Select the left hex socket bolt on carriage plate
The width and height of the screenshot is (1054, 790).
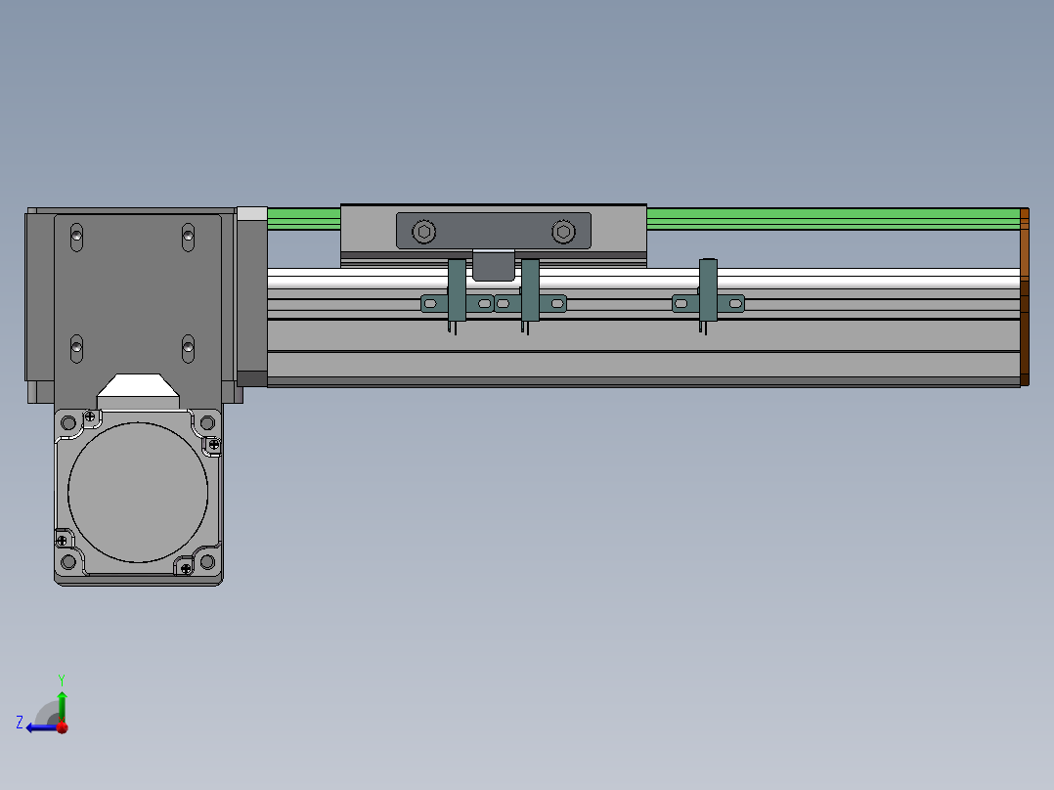click(x=423, y=232)
